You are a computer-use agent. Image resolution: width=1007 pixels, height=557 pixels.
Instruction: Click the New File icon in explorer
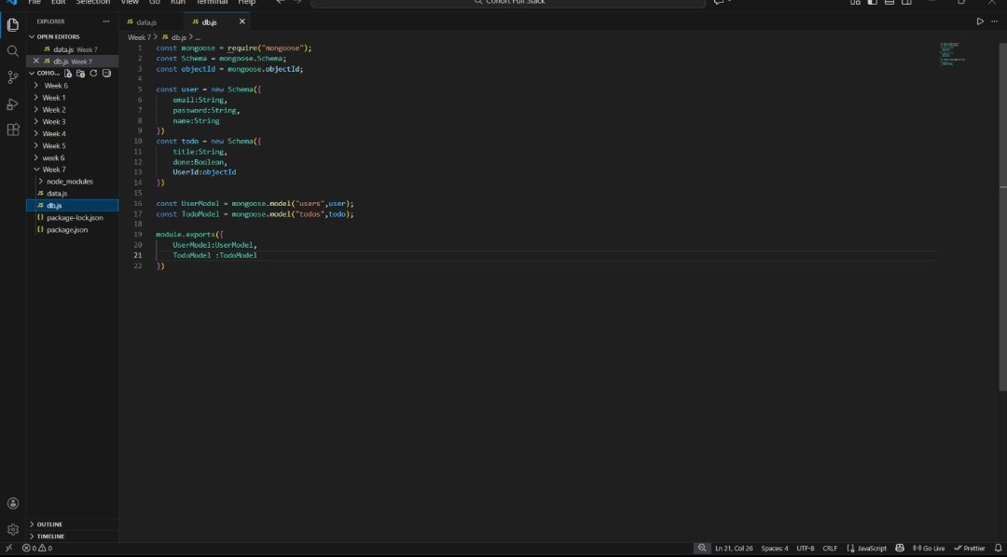[x=68, y=74]
